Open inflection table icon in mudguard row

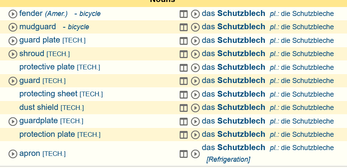(183, 27)
